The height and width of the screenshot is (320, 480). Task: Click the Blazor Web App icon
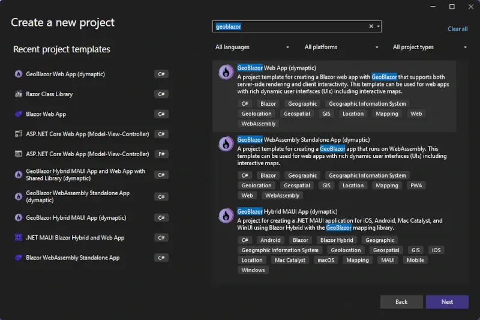click(x=19, y=114)
